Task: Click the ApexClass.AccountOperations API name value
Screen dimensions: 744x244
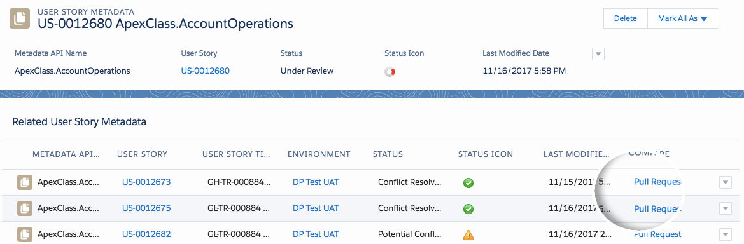Action: click(73, 71)
